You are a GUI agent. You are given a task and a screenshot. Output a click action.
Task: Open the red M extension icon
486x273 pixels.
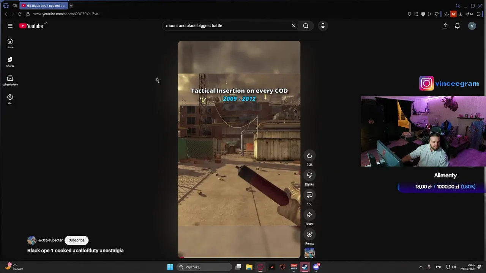click(x=453, y=14)
